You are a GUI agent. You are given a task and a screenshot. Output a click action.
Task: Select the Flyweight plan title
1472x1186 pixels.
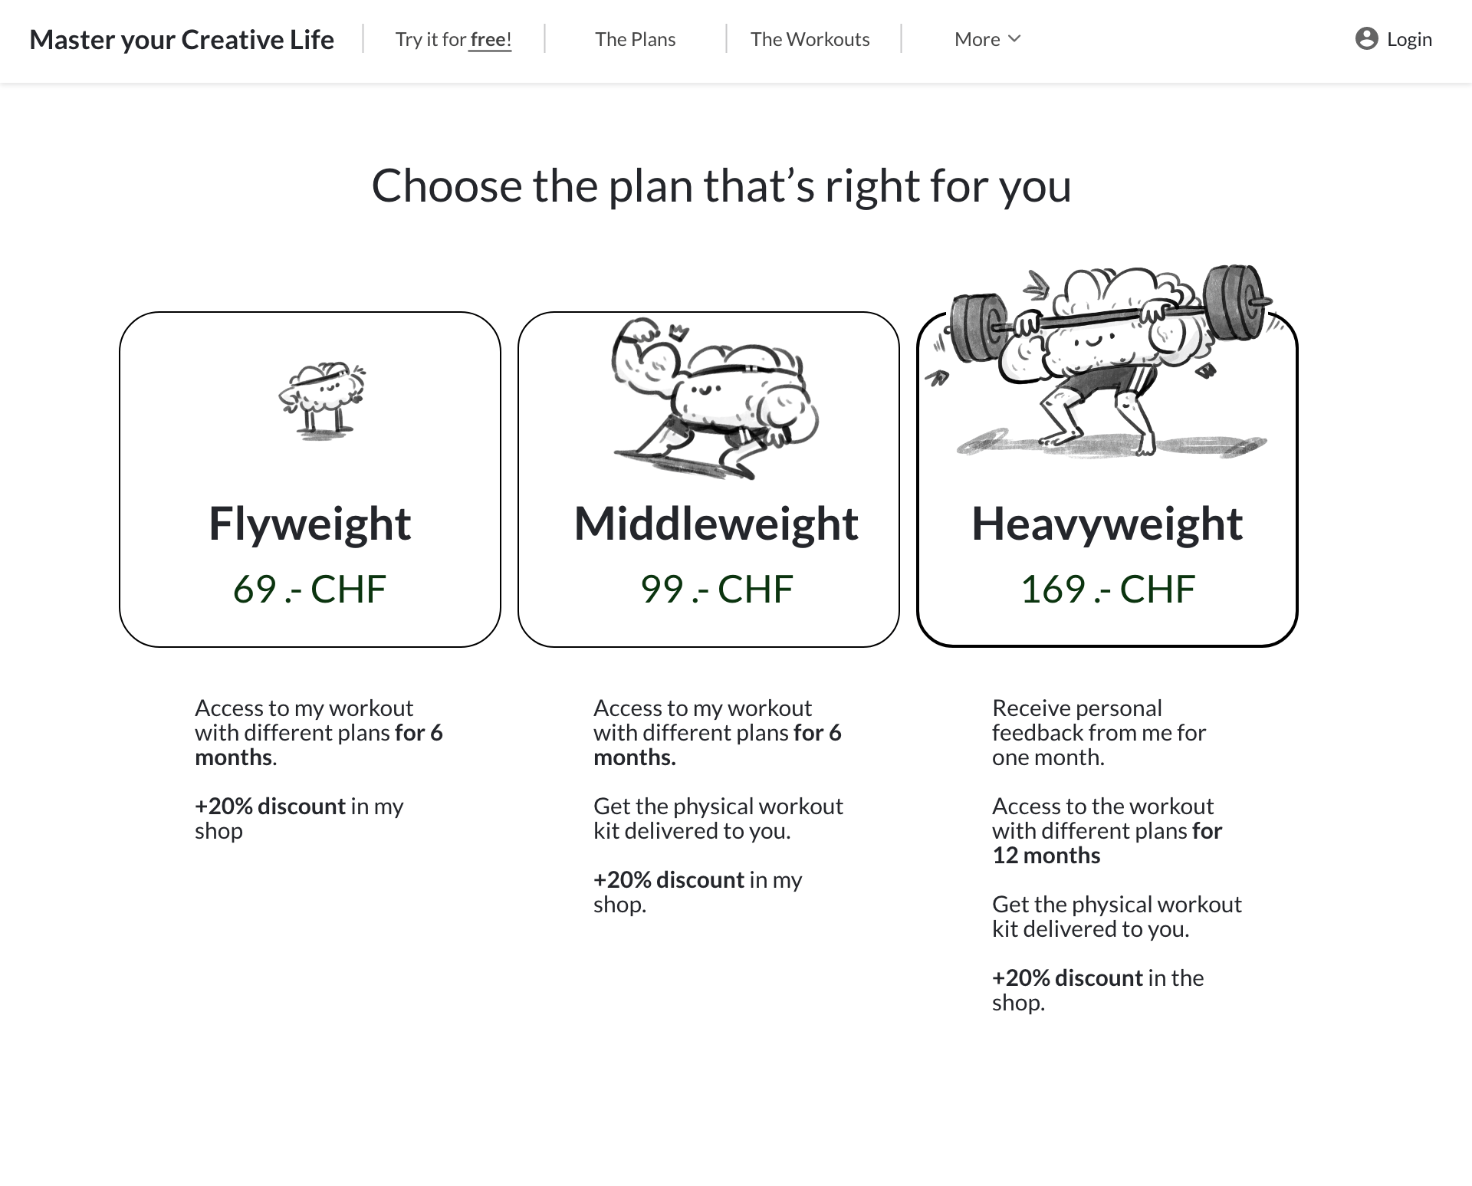click(310, 524)
